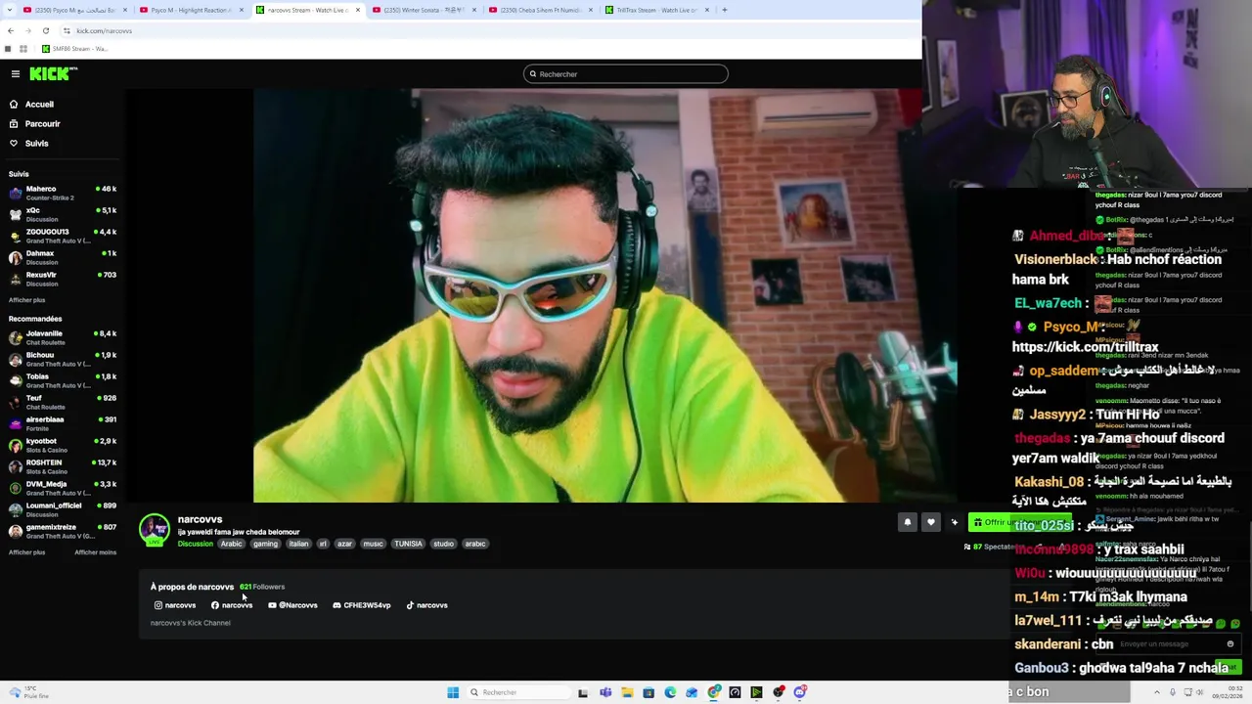The width and height of the screenshot is (1252, 704).
Task: Open Teuf recommended channel
Action: tap(63, 402)
